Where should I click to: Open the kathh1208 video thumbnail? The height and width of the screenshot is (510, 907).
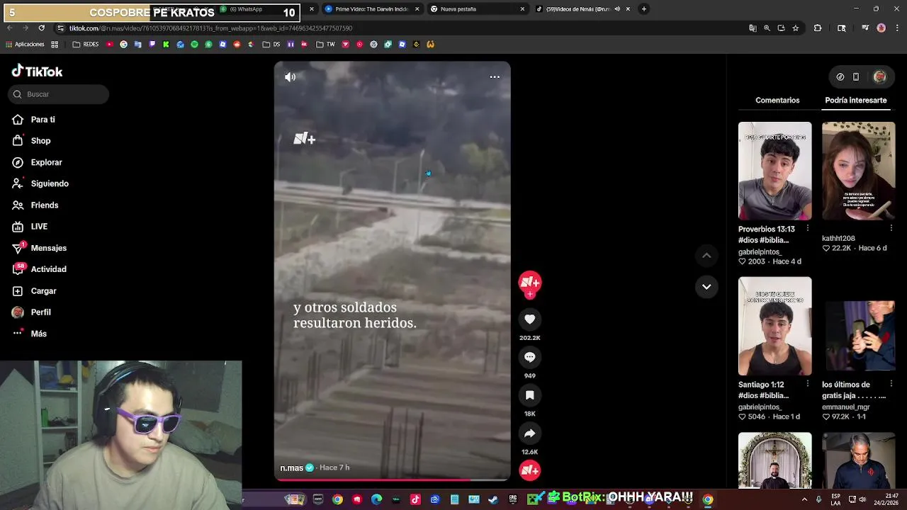point(858,171)
